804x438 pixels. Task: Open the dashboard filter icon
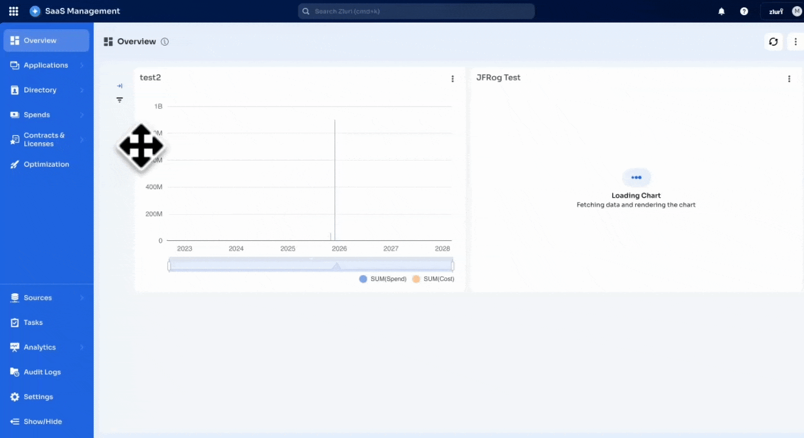(119, 100)
